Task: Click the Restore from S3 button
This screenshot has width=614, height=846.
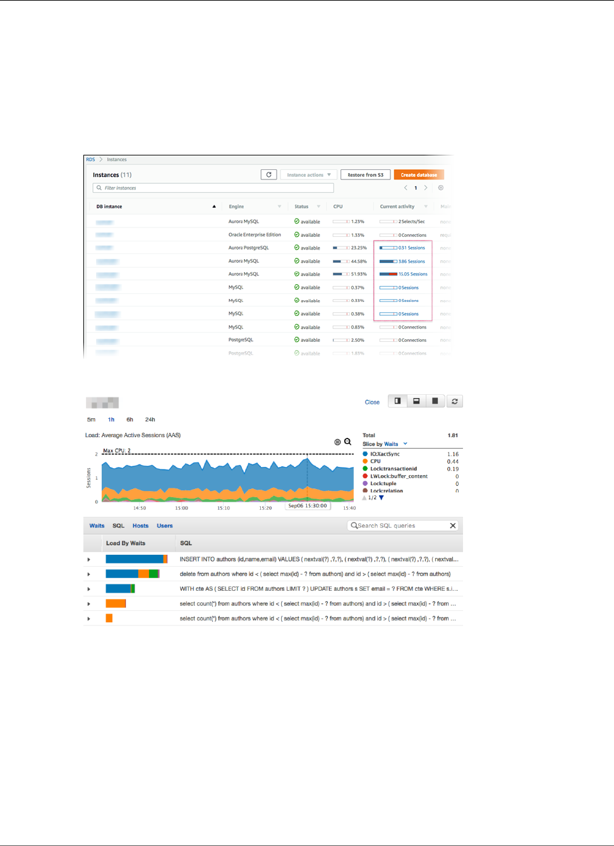Action: 365,175
